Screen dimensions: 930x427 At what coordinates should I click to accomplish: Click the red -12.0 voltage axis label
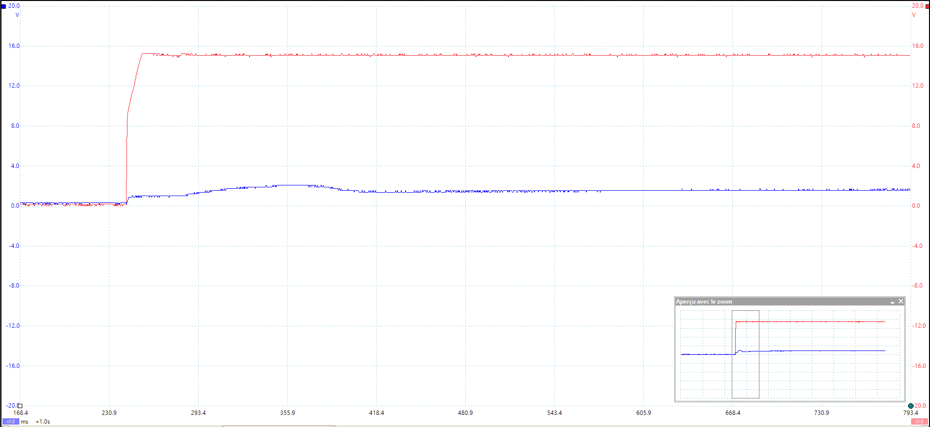[x=919, y=326]
